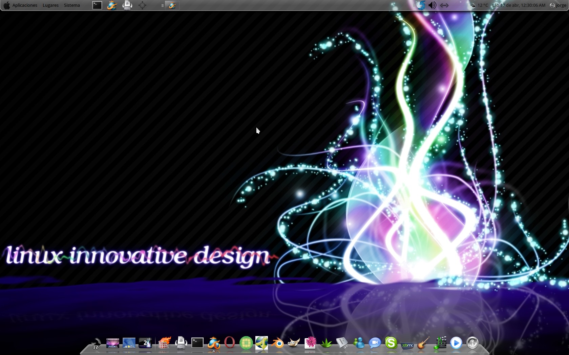
Task: Open the clapperboard music-note media app in dock
Action: coord(440,343)
